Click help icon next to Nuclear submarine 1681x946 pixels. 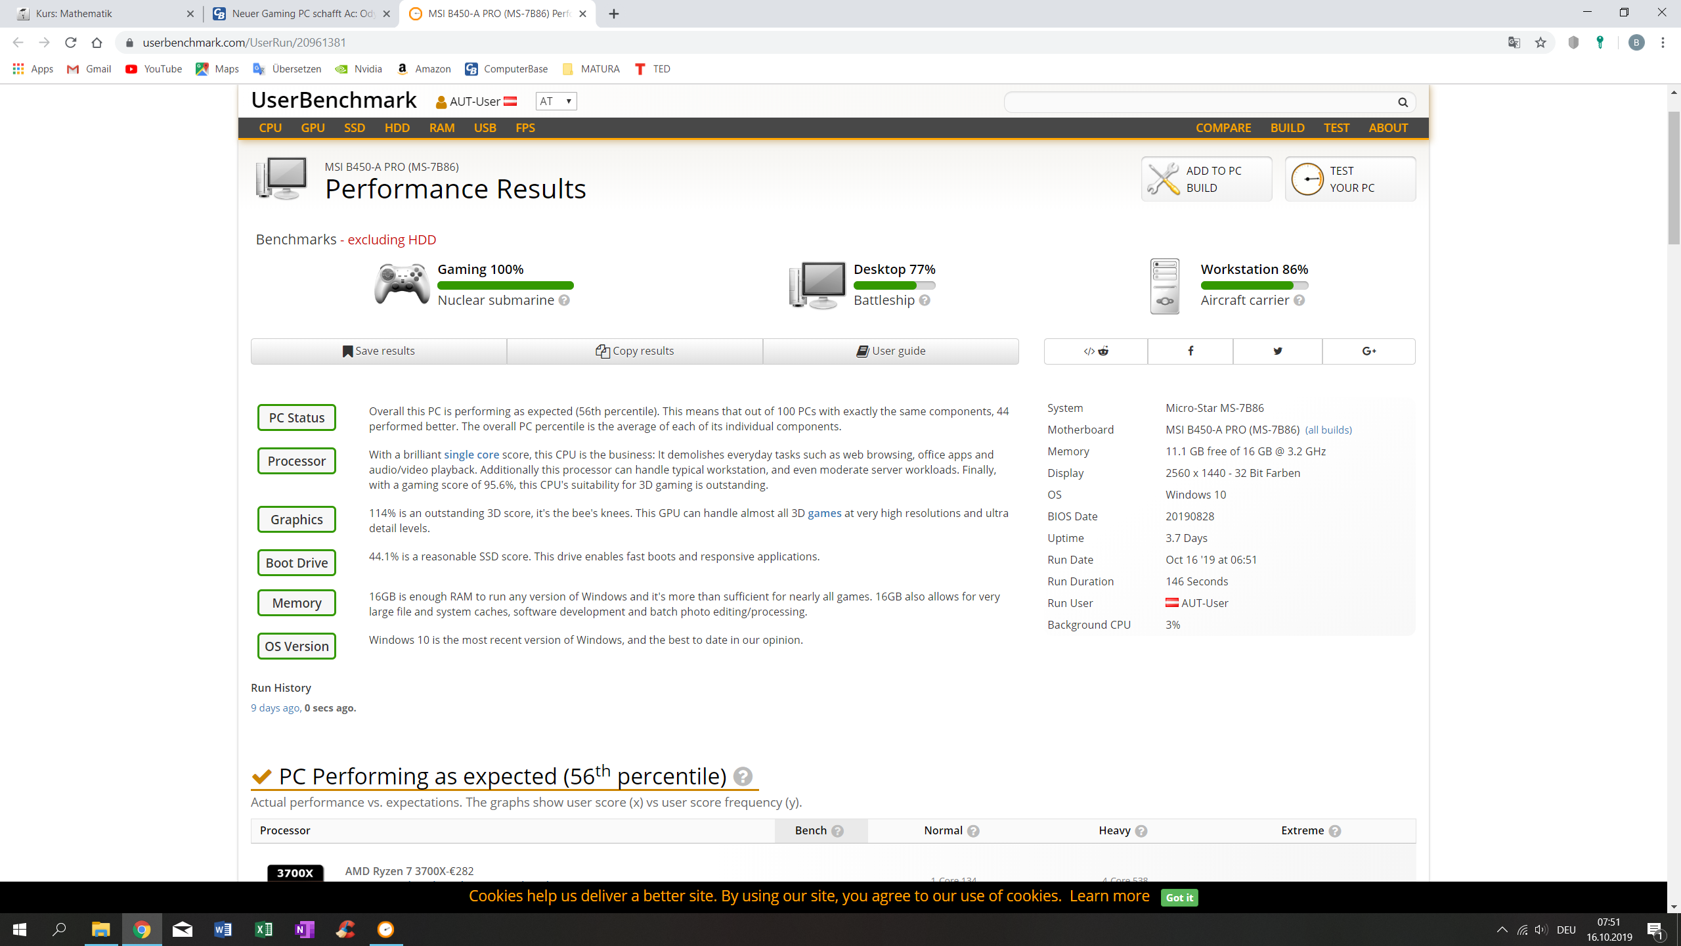pyautogui.click(x=564, y=300)
